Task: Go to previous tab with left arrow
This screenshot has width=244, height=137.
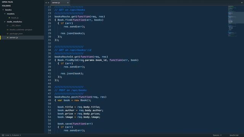Action: pyautogui.click(x=46, y=3)
